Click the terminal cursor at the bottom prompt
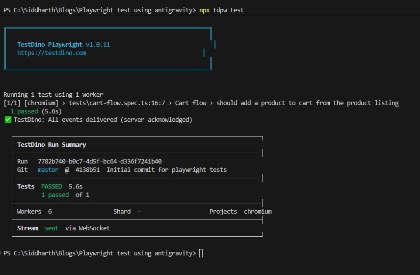420x275 pixels. pos(201,253)
